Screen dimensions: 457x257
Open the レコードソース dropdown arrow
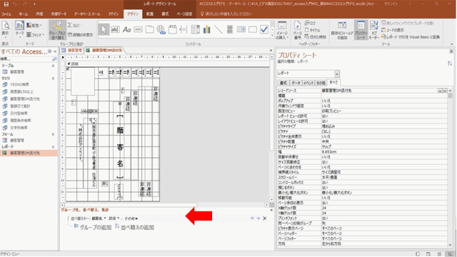click(440, 91)
